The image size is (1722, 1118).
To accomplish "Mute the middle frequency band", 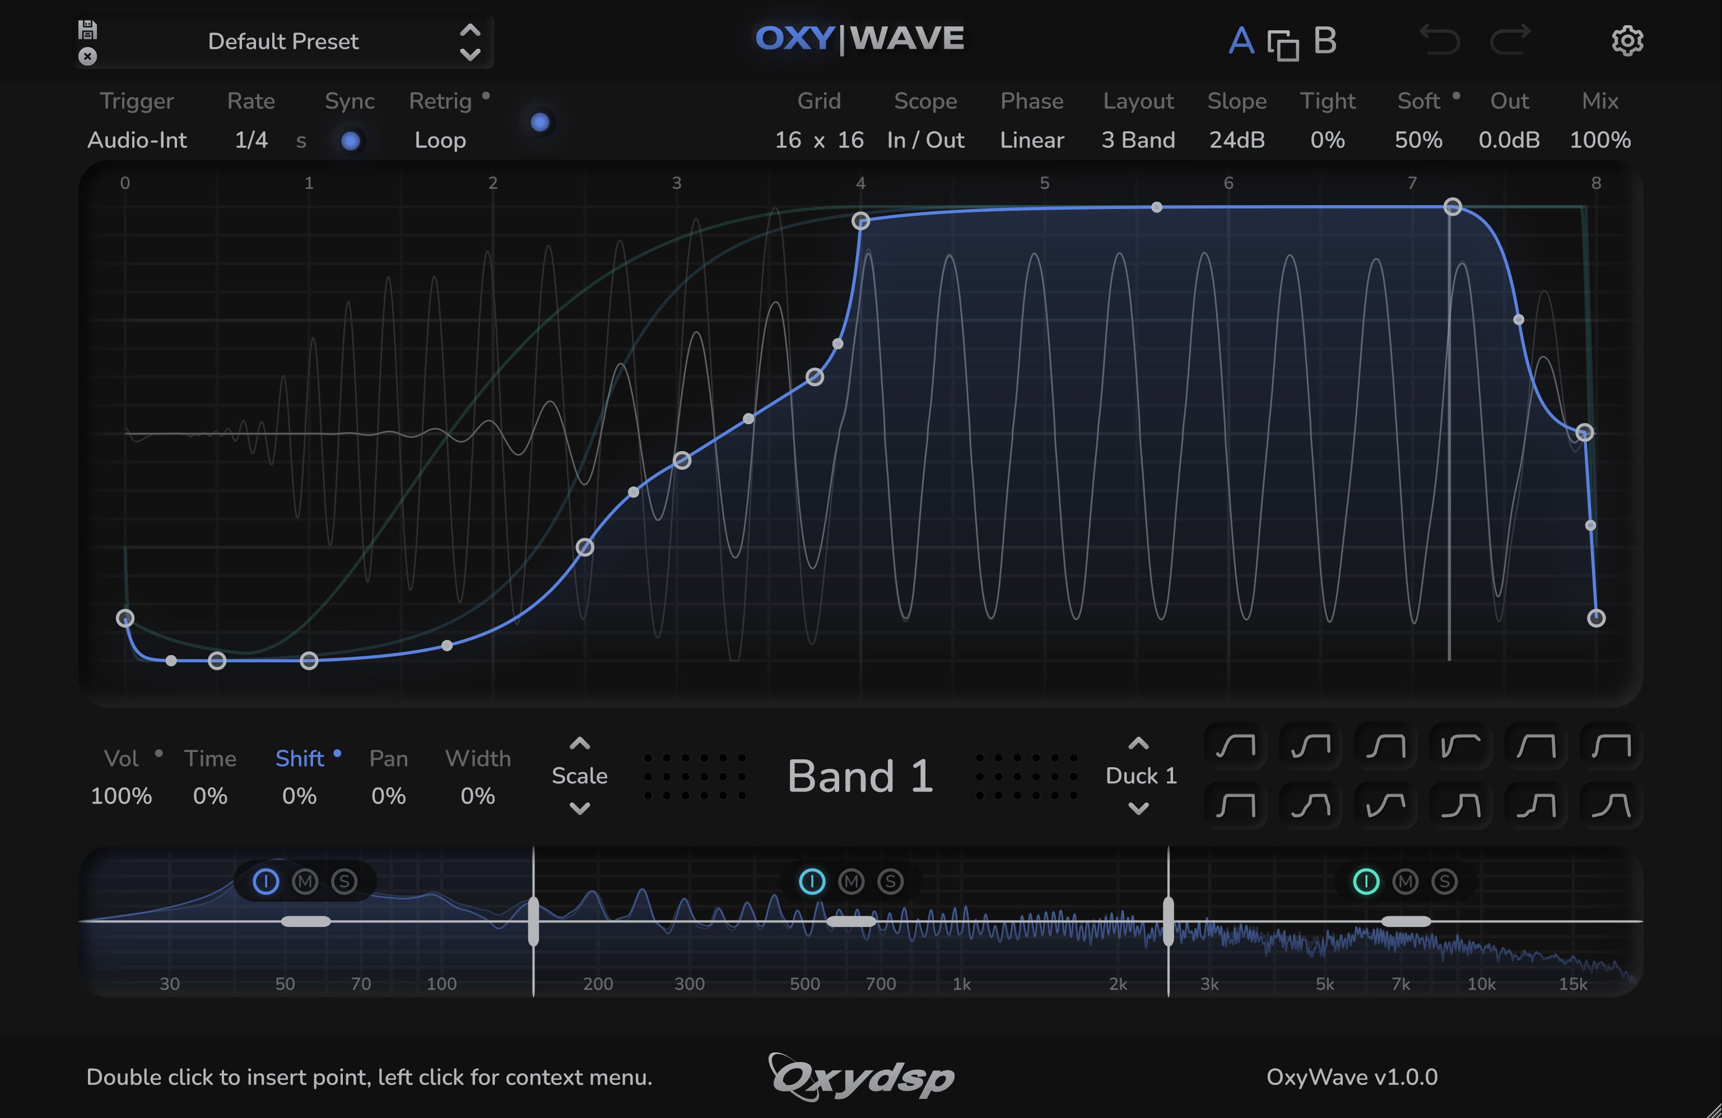I will tap(851, 882).
